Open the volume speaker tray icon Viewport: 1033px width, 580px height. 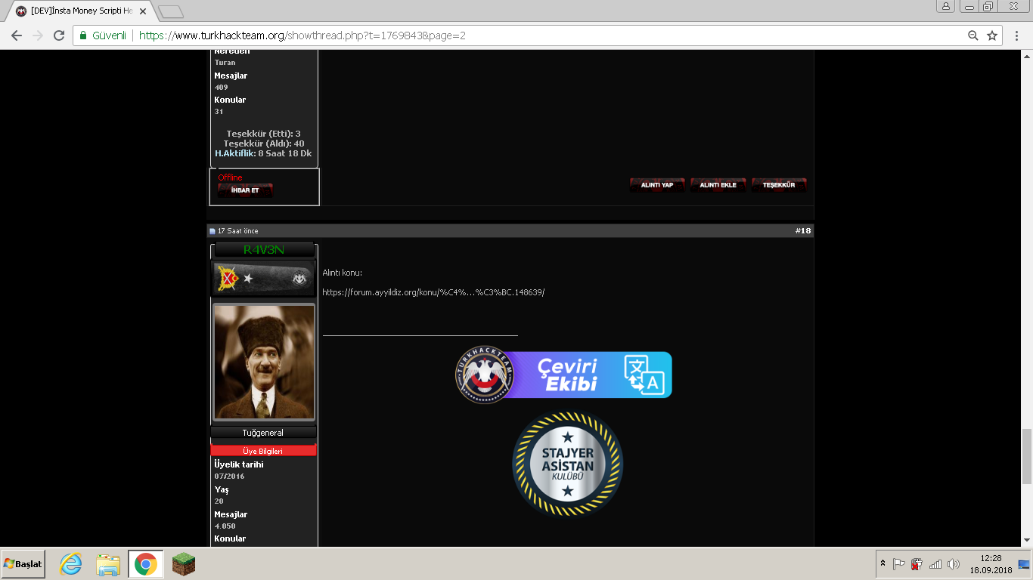953,564
